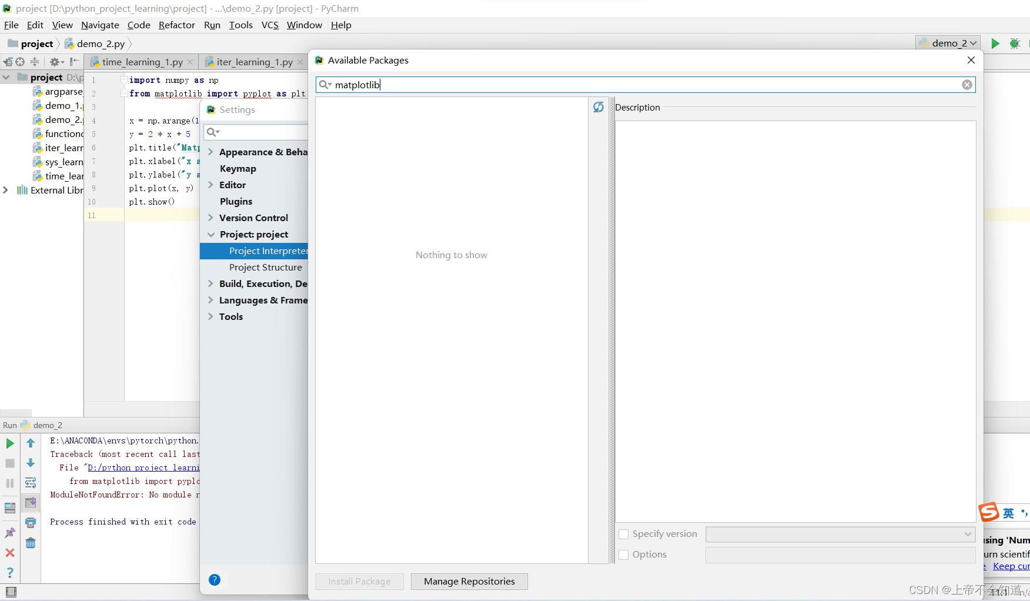Select Project Structure in Settings tree

(266, 267)
